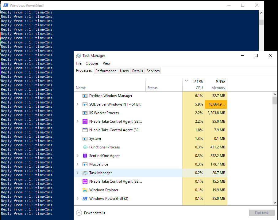Expand the Task Manager process group

coord(78,173)
